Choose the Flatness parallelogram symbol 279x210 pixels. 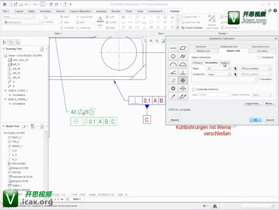click(x=183, y=48)
